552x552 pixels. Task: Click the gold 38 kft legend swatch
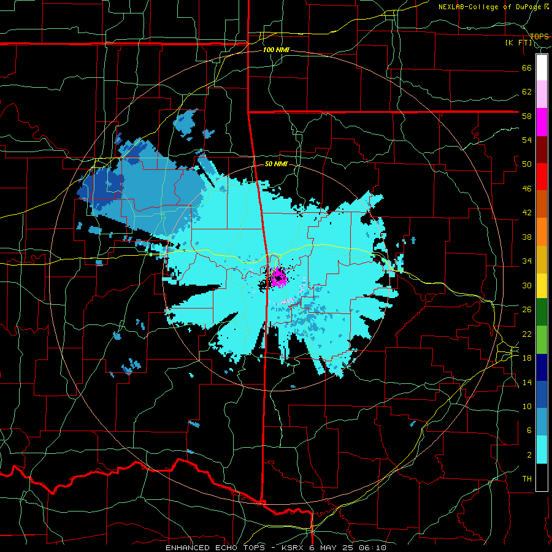click(x=542, y=259)
